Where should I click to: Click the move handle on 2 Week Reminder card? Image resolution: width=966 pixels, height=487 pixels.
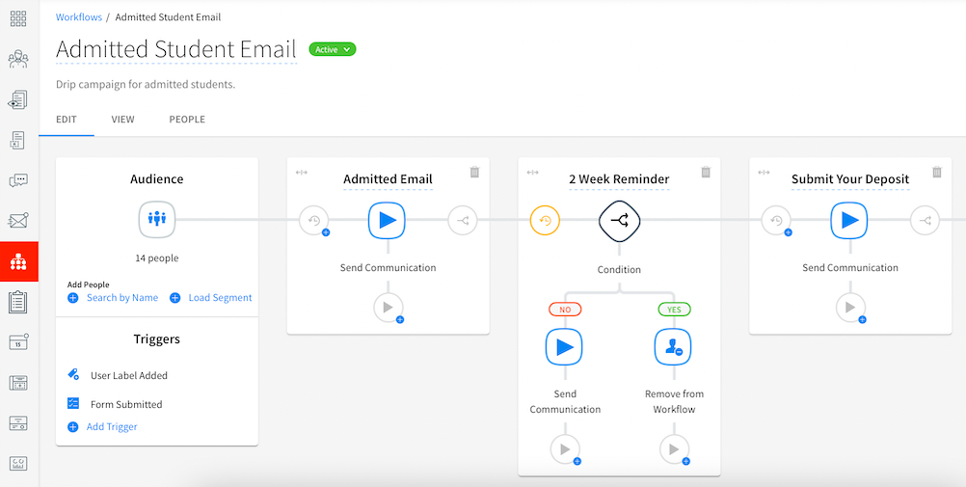click(x=533, y=173)
